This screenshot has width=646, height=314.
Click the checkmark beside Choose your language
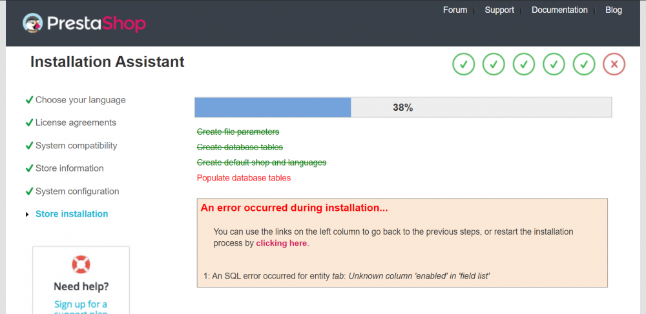pyautogui.click(x=29, y=100)
